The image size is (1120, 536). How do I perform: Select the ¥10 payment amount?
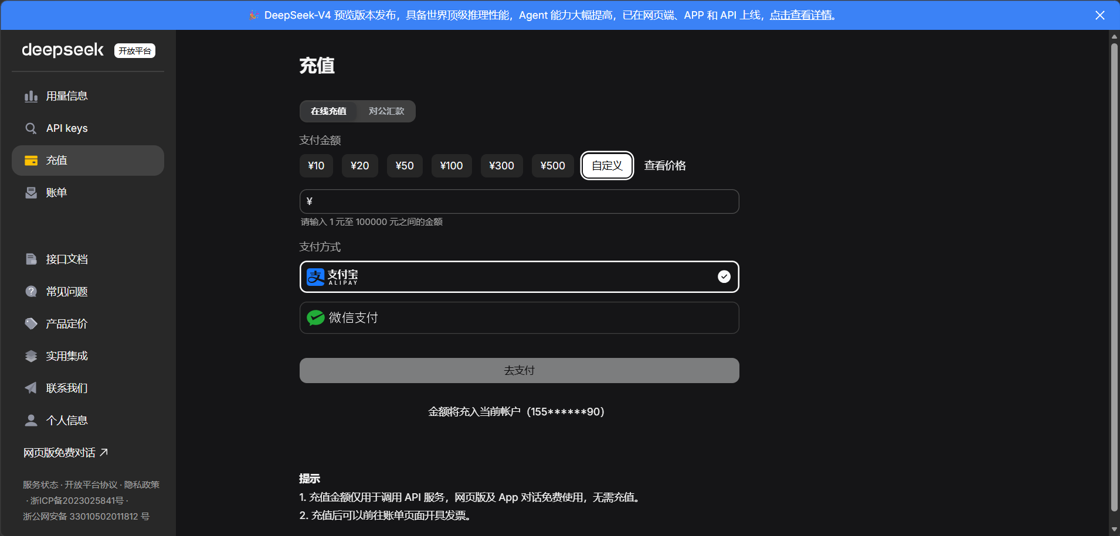316,166
